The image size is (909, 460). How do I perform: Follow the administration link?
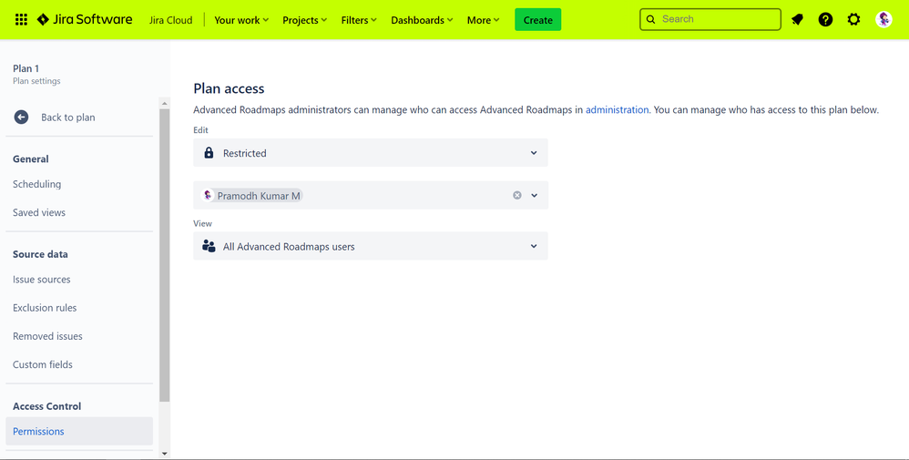[617, 109]
